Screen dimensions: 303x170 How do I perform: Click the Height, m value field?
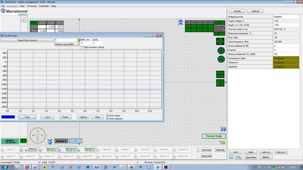coord(286,25)
